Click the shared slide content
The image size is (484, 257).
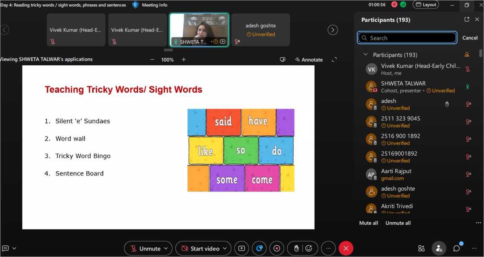pyautogui.click(x=168, y=147)
